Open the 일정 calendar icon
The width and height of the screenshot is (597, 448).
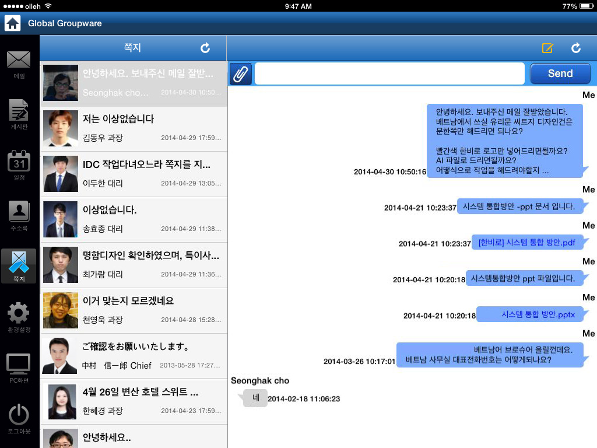(x=19, y=164)
